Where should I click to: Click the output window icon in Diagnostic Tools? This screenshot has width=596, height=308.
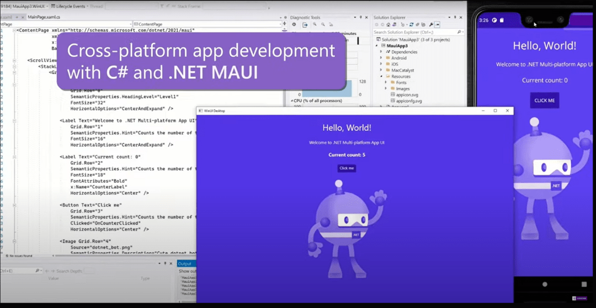(x=305, y=25)
